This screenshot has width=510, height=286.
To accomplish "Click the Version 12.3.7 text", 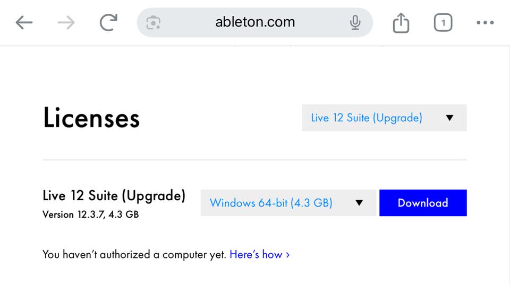I will 90,215.
